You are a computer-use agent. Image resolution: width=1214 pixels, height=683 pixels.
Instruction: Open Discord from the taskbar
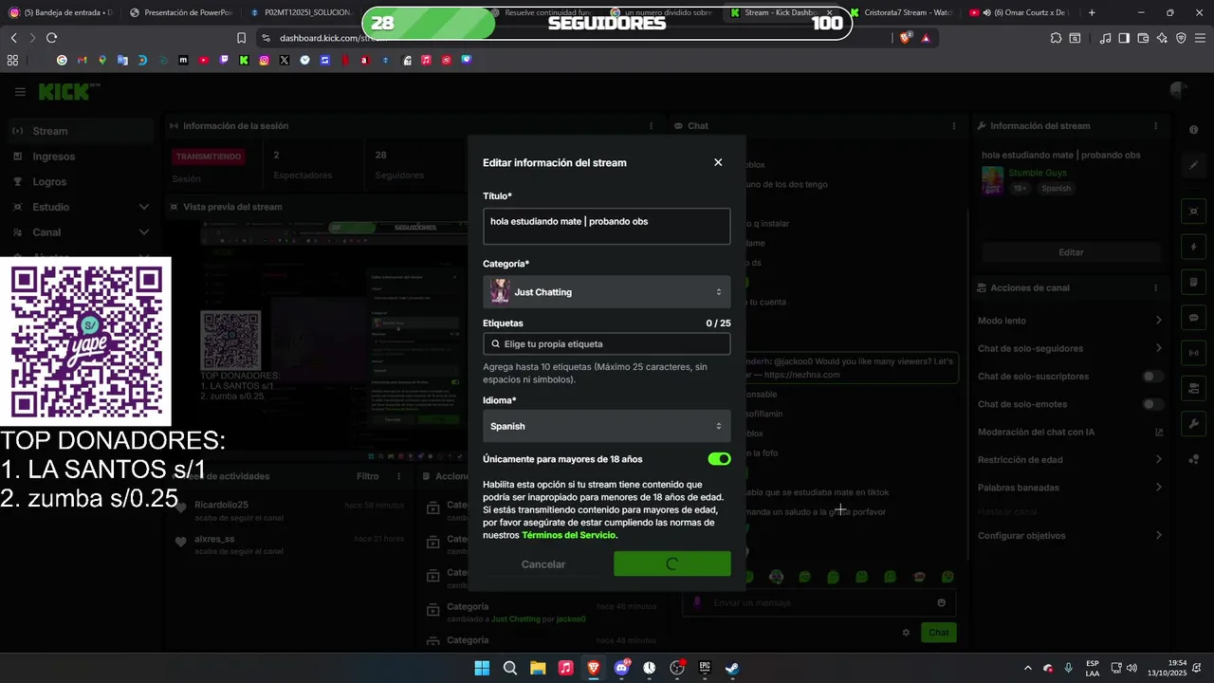621,668
